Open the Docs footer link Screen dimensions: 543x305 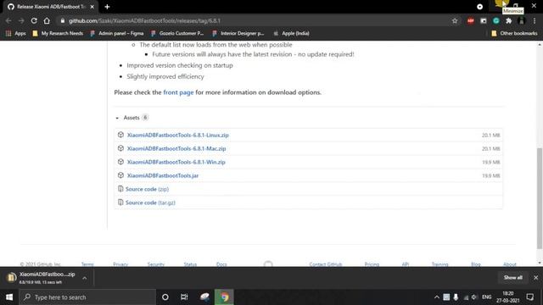coord(221,264)
